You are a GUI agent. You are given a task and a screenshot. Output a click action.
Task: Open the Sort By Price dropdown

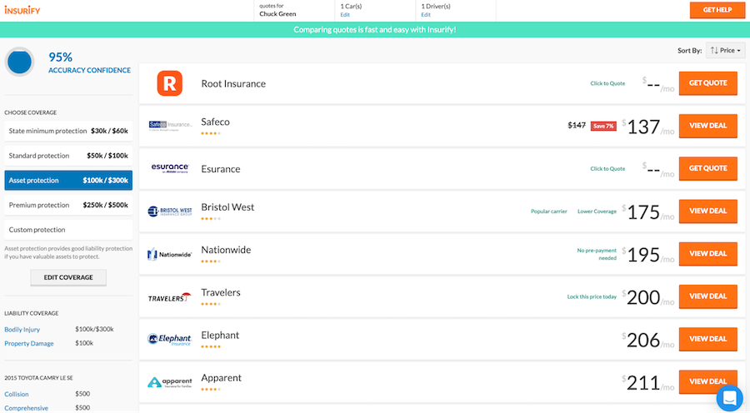725,50
